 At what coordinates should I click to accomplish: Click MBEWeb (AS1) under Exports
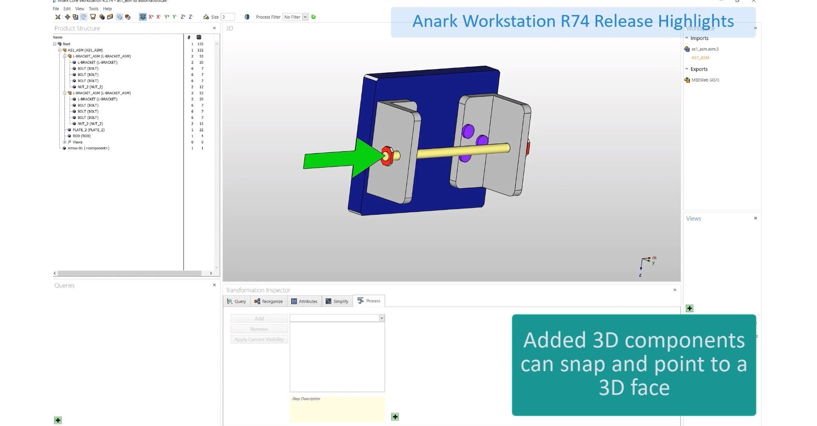(705, 80)
